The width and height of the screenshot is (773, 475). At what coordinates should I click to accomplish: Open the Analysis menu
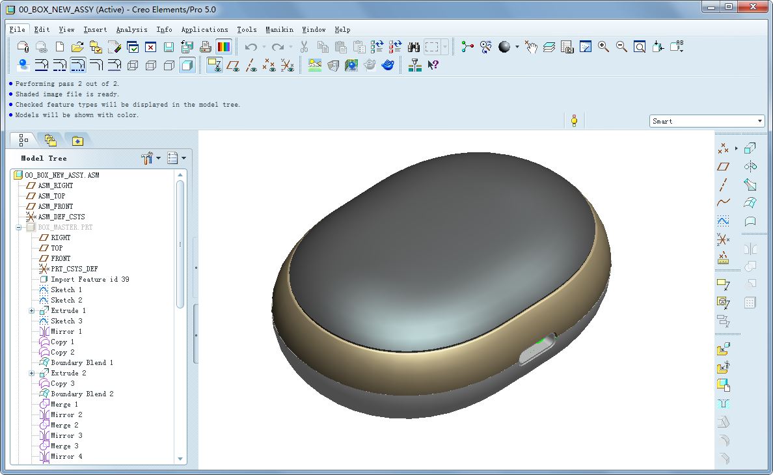click(131, 29)
